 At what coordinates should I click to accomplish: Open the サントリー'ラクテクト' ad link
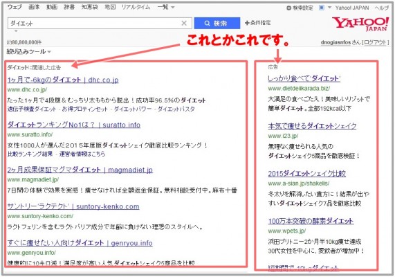pyautogui.click(x=73, y=206)
